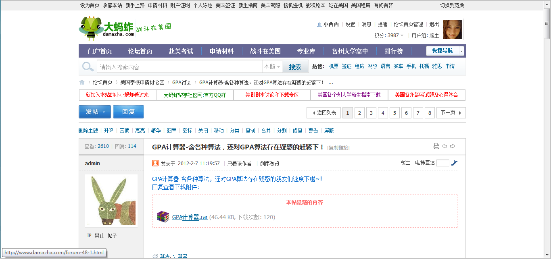Go to next thread arrow icon
This screenshot has height=259, width=551.
[x=453, y=146]
